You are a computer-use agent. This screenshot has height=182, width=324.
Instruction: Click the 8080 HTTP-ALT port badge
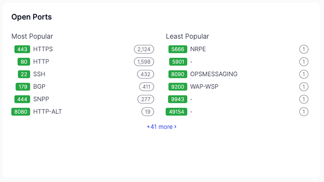[21, 112]
